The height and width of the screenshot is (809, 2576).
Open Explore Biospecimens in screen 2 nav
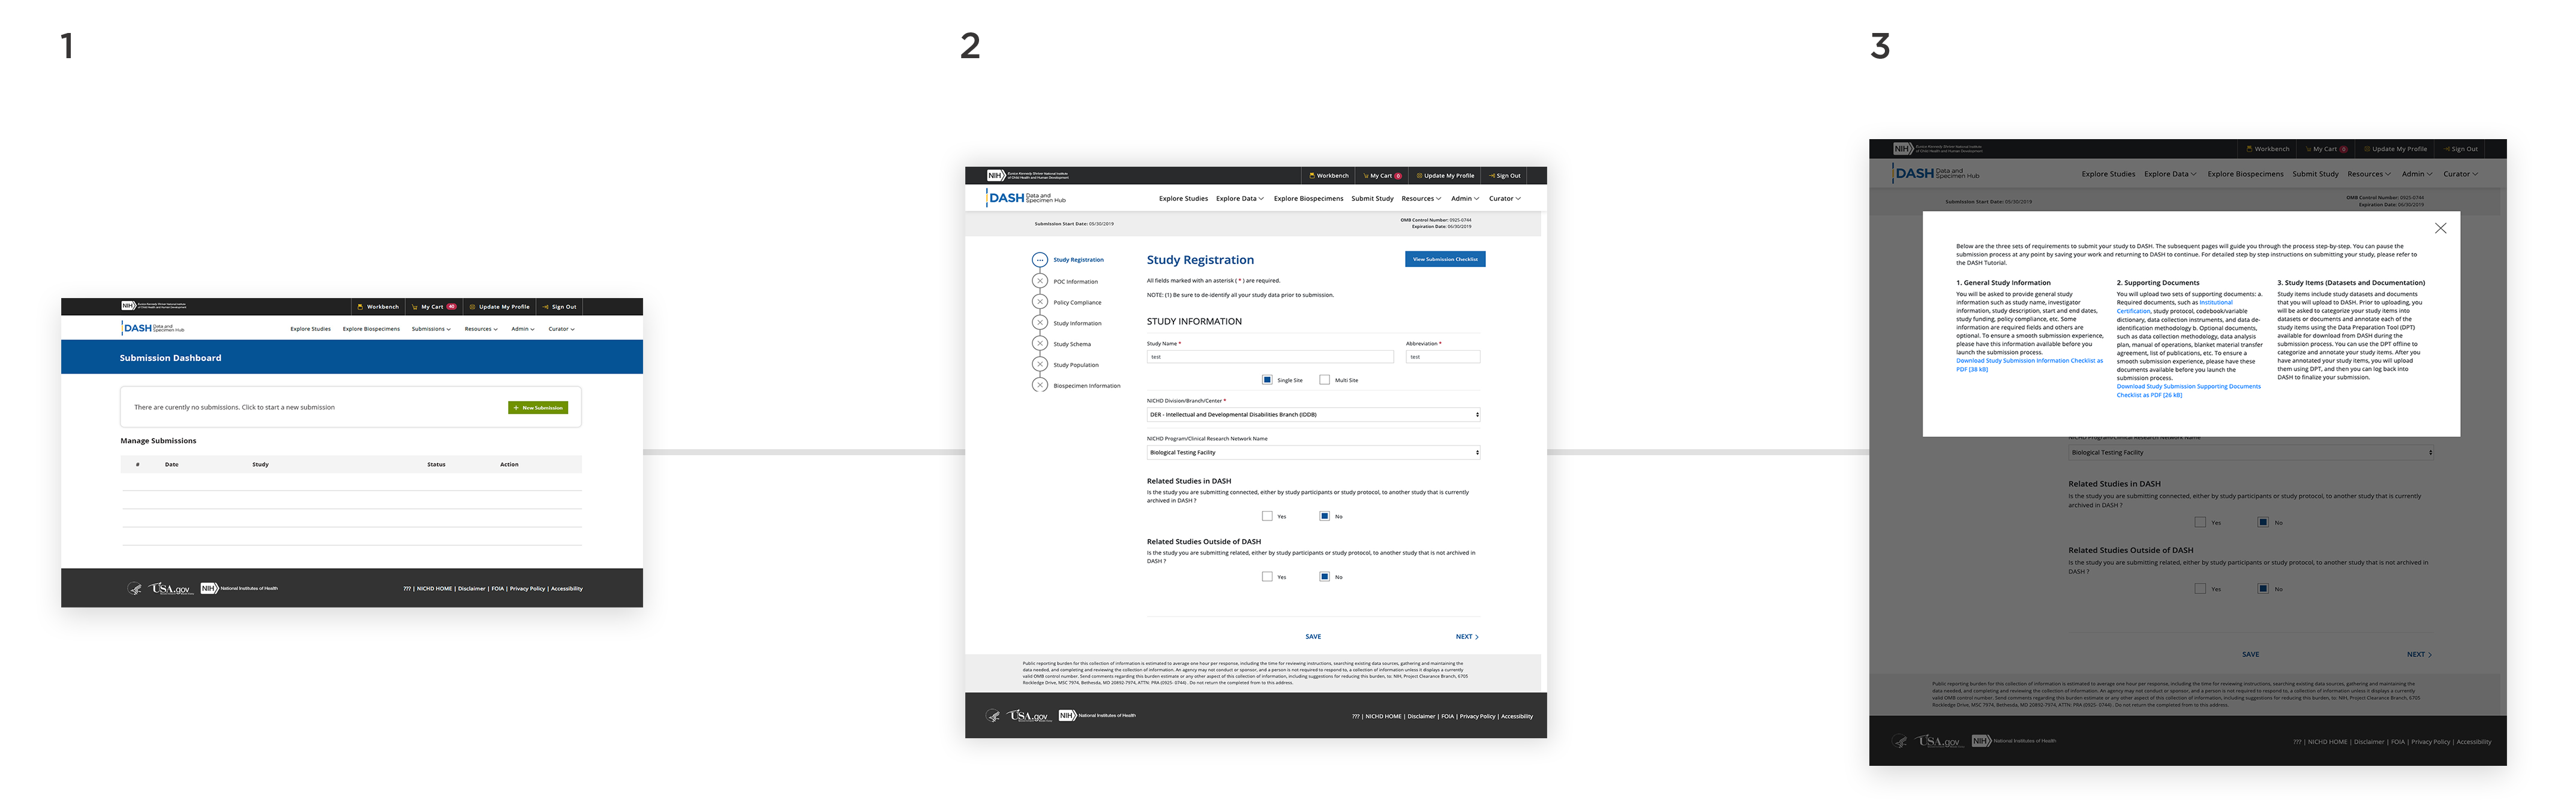coord(1308,199)
